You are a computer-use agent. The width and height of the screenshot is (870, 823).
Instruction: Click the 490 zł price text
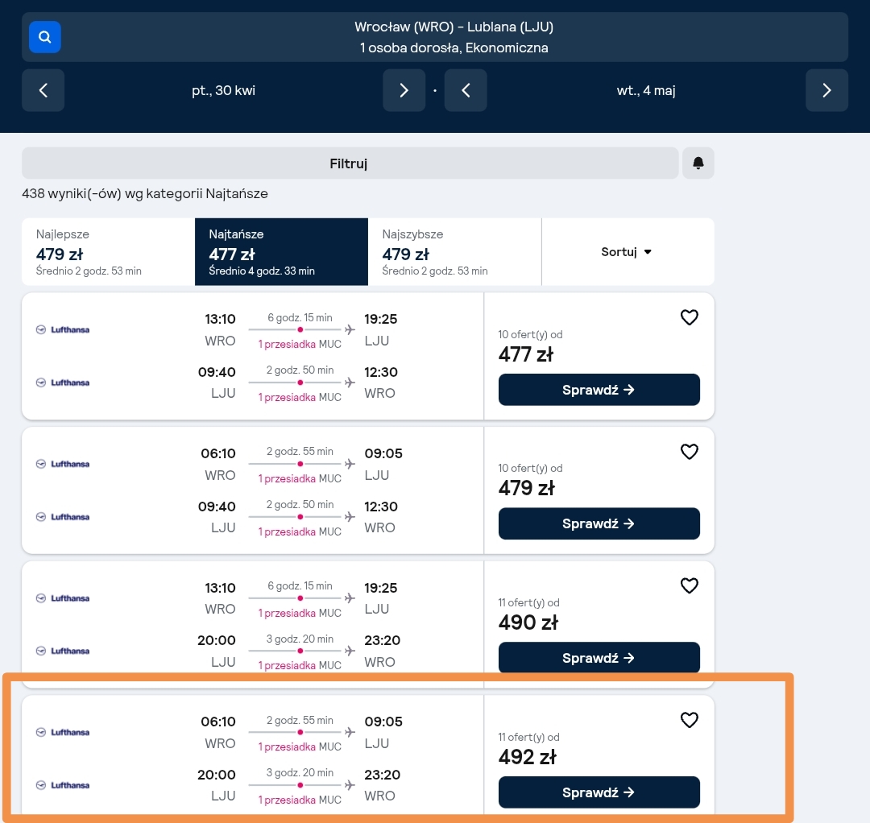(x=528, y=622)
